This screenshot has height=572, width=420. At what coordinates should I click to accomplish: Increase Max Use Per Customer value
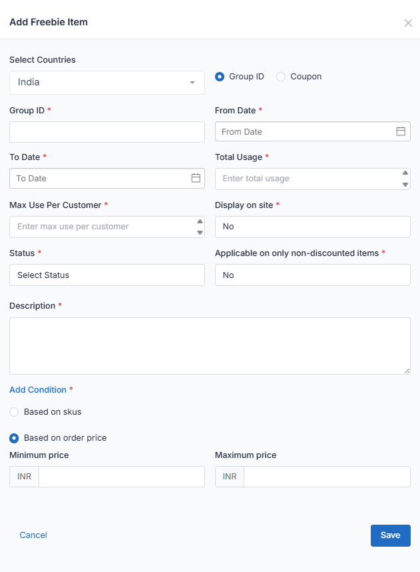[x=200, y=221]
